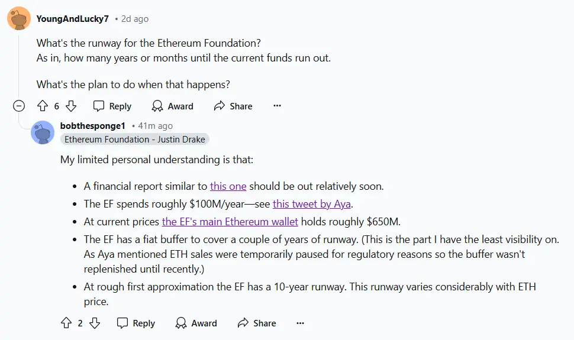Image resolution: width=574 pixels, height=340 pixels.
Task: Open more options on YoungAndLucky7's comment
Action: 277,106
